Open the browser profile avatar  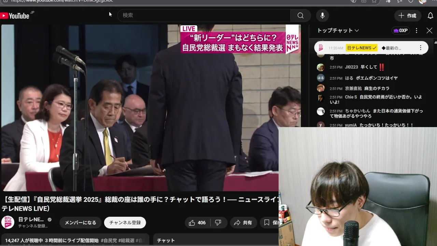coord(423,1)
